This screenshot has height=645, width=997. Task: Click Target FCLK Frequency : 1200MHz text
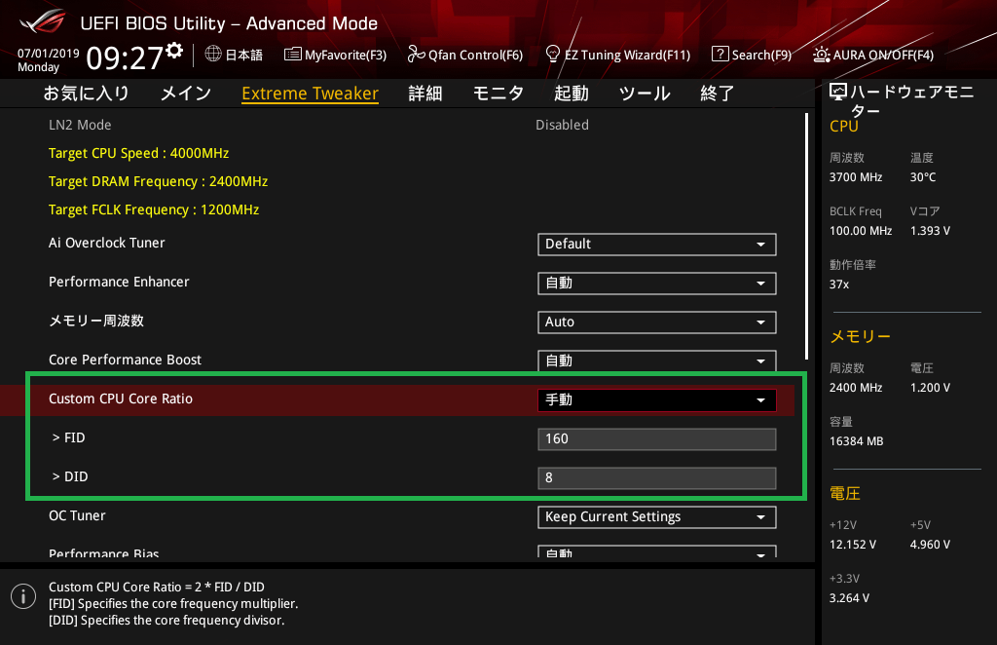coord(154,209)
